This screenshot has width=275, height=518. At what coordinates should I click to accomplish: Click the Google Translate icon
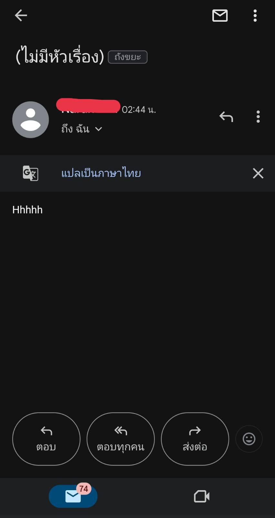coord(31,173)
